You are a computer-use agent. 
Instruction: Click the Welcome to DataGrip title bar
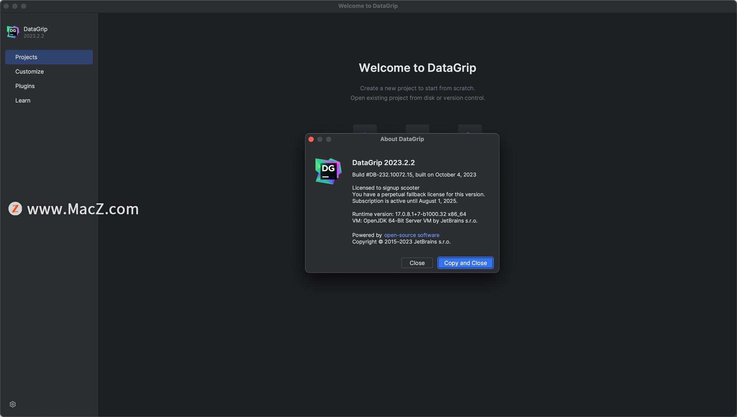[368, 6]
